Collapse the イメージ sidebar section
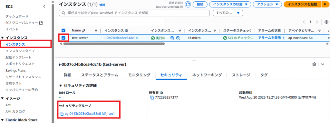Screen dimensions: 330x123 pos(2,98)
